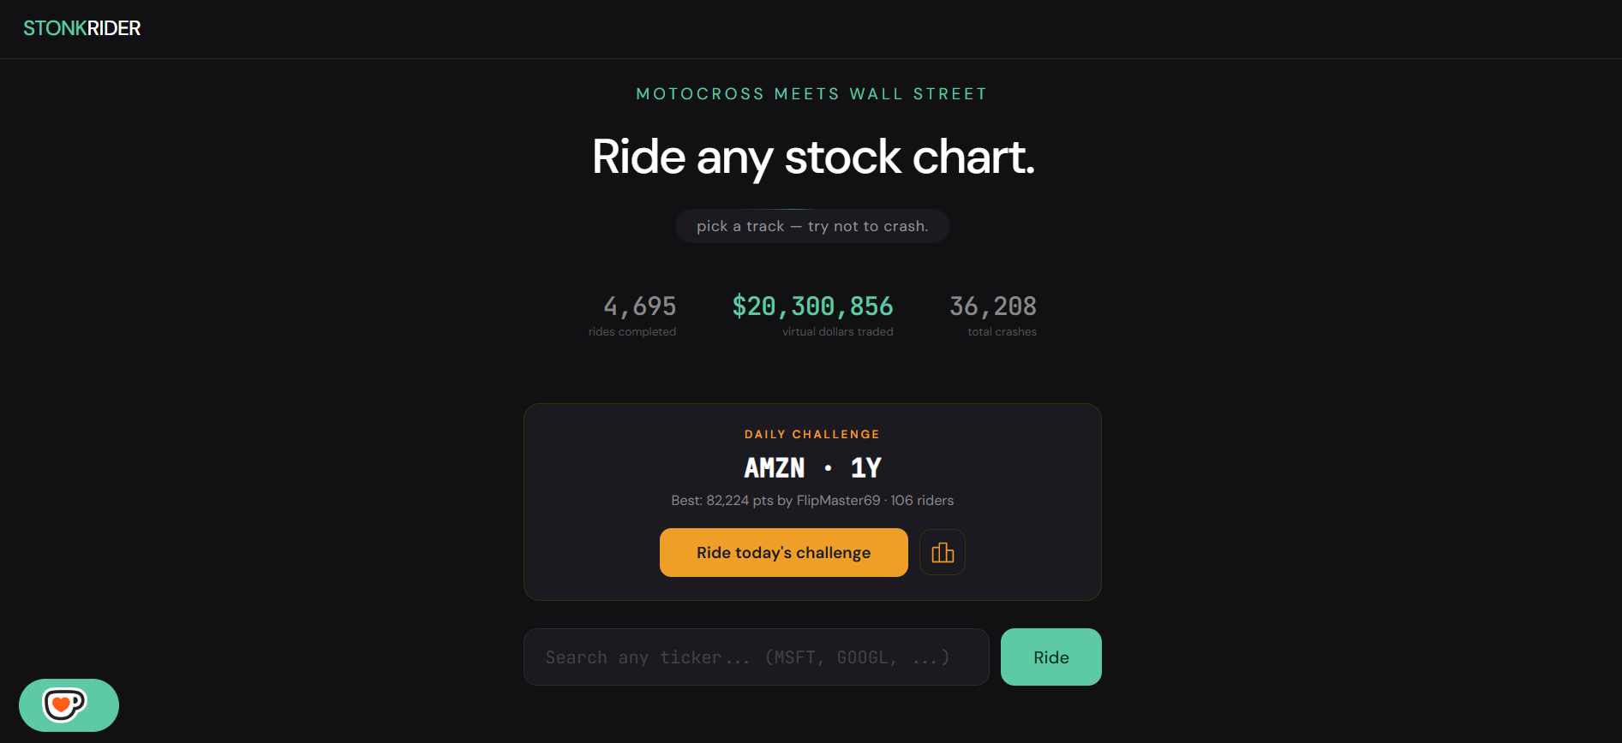Open the daily challenge leaderboard icon
1622x743 pixels.
click(x=943, y=552)
